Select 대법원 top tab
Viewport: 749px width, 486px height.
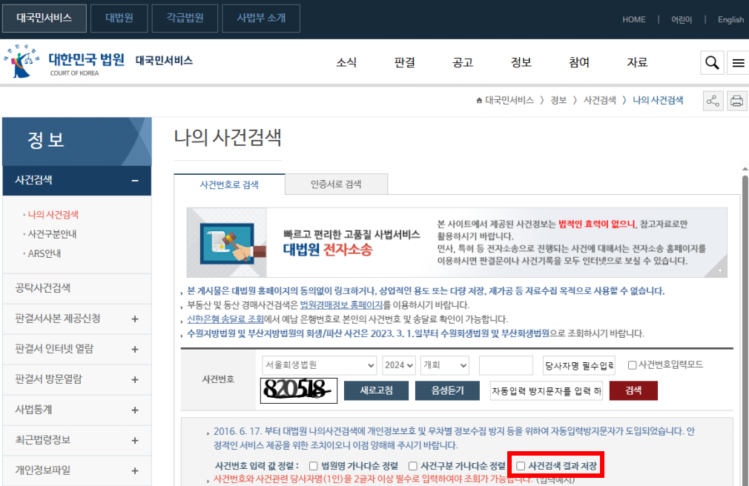coord(119,18)
